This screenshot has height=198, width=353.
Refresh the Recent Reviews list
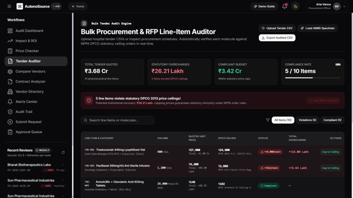tap(63, 153)
